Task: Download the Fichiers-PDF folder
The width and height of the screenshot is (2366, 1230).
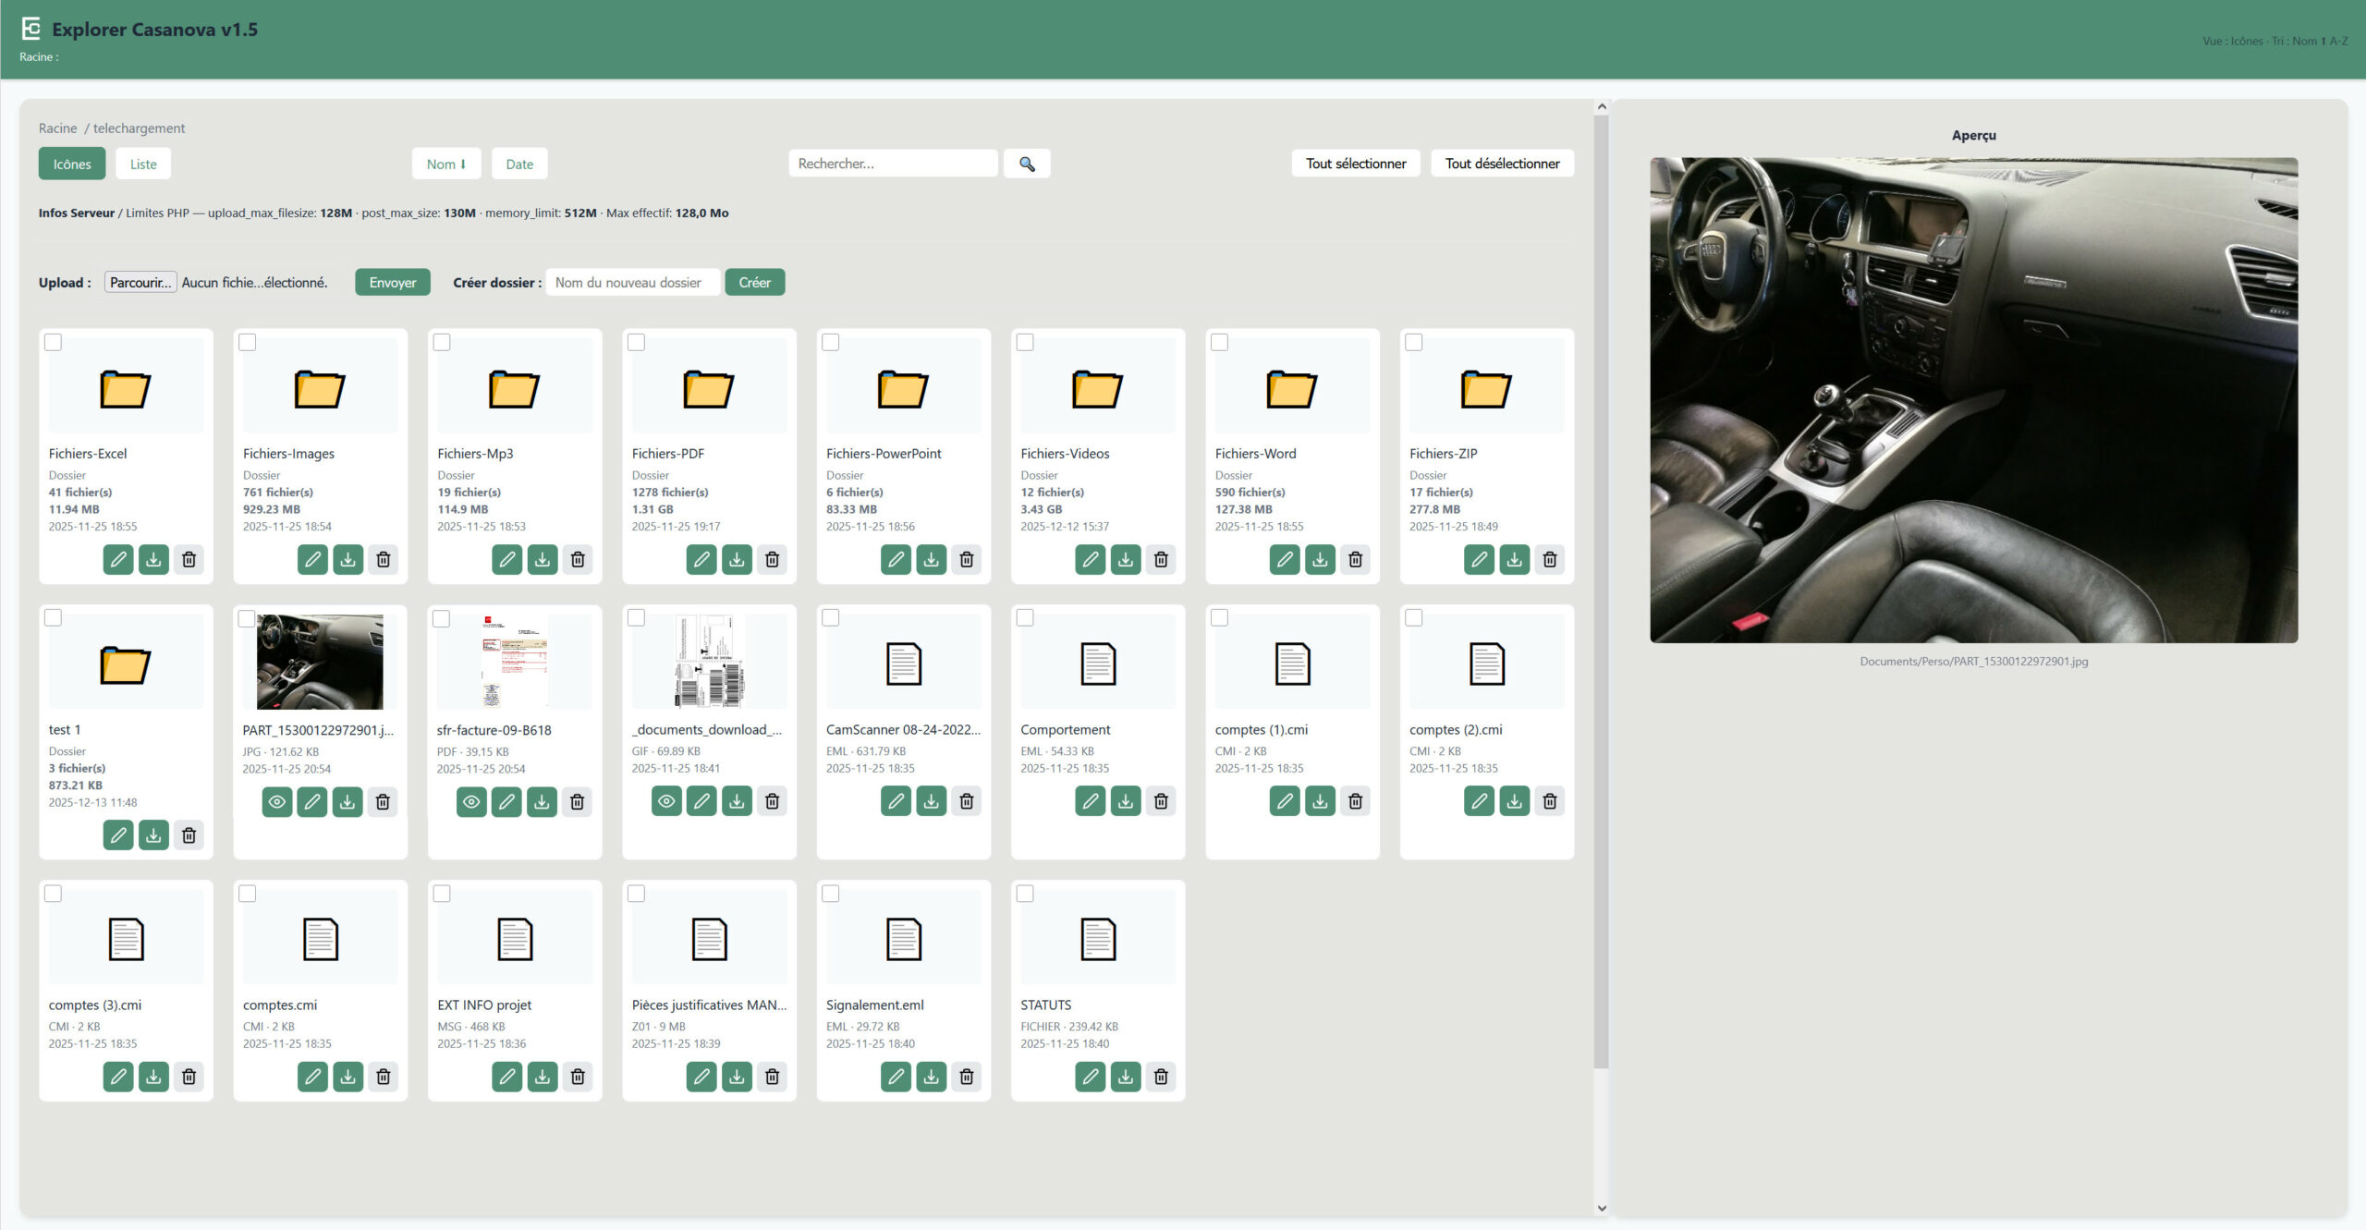Action: 737,559
